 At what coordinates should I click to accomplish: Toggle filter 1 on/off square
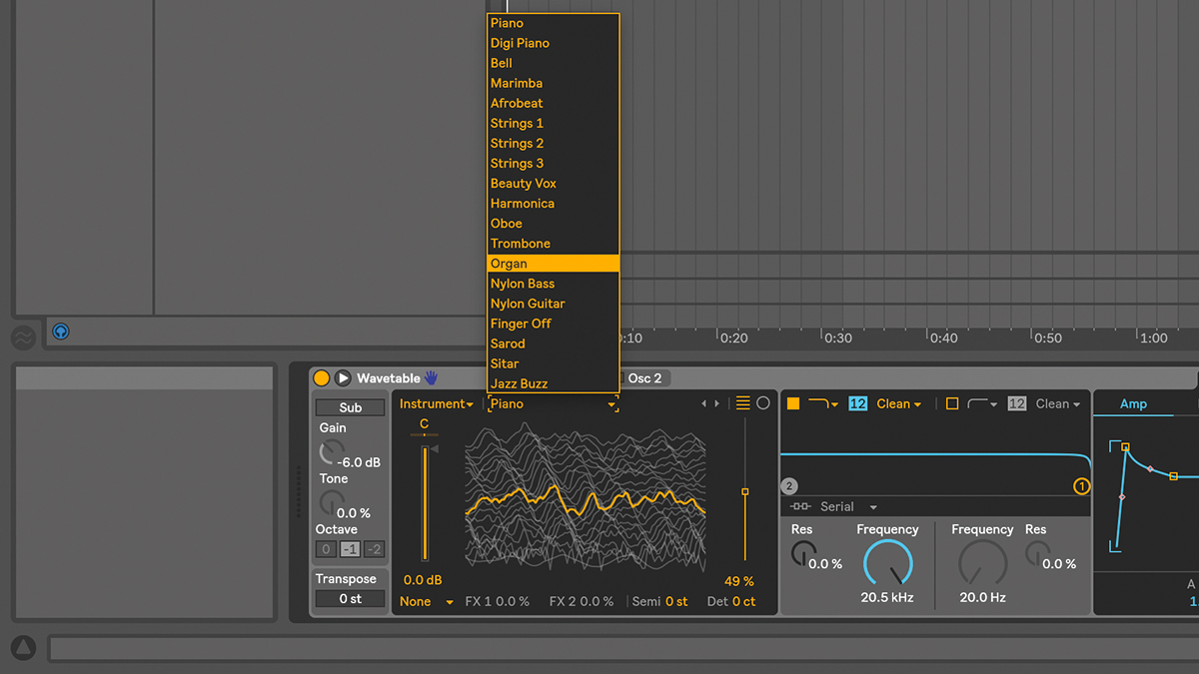[x=793, y=403]
